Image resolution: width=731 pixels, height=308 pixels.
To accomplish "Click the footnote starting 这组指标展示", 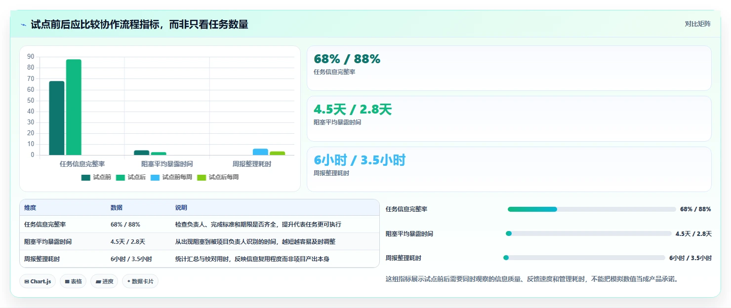I will click(532, 279).
